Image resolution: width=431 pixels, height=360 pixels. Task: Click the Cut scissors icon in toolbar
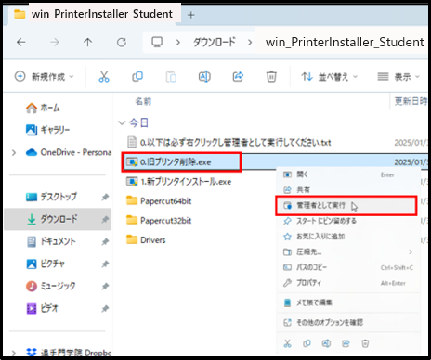(x=104, y=76)
